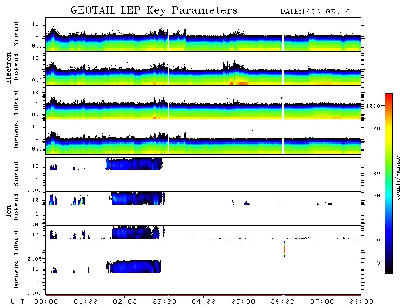400x308 pixels.
Task: Click the 500 tick on colorbar
Action: coord(375,128)
